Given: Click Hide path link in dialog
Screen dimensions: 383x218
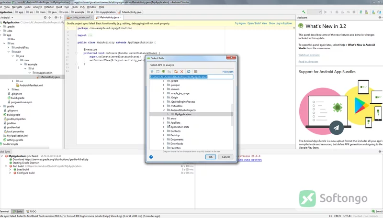Looking at the screenshot, I should 228,72.
